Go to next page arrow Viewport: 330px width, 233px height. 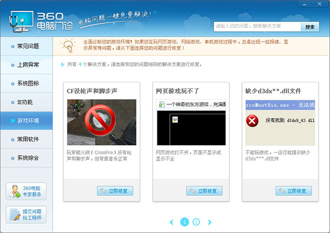click(x=210, y=222)
